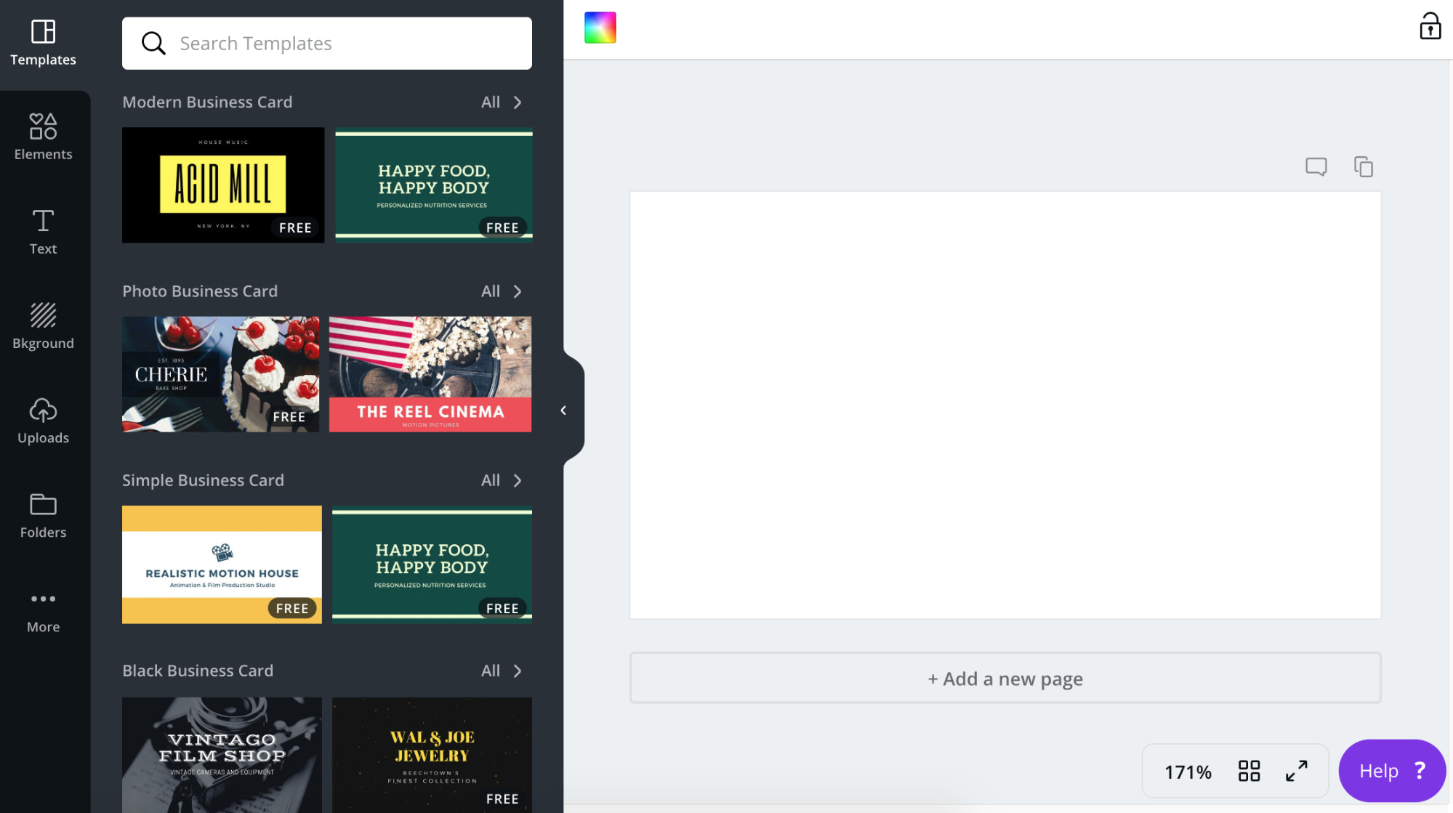
Task: Expand all Modern Business Card templates
Action: (x=502, y=102)
